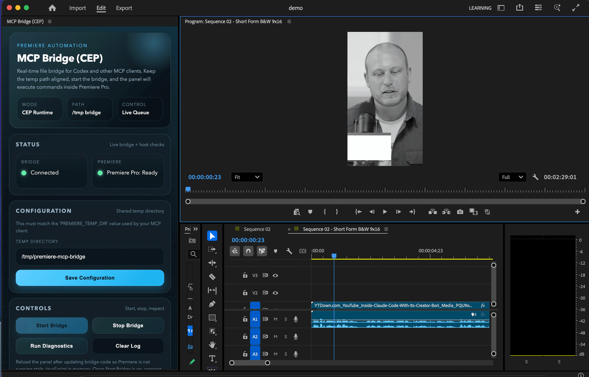Close the Short Form B&W 9x16 tab
The width and height of the screenshot is (589, 377).
[289, 229]
